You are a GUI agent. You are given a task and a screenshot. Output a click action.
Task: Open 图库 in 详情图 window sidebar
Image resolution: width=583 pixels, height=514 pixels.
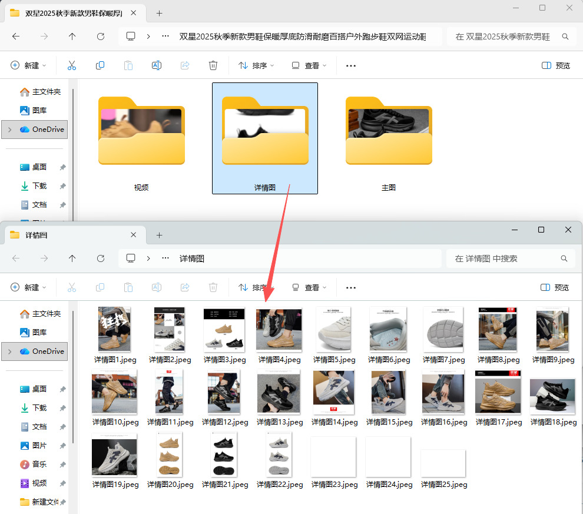pyautogui.click(x=34, y=332)
